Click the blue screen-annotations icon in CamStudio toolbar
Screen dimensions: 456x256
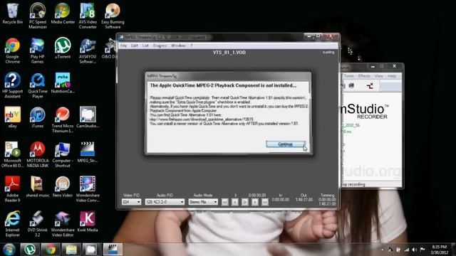pos(351,85)
